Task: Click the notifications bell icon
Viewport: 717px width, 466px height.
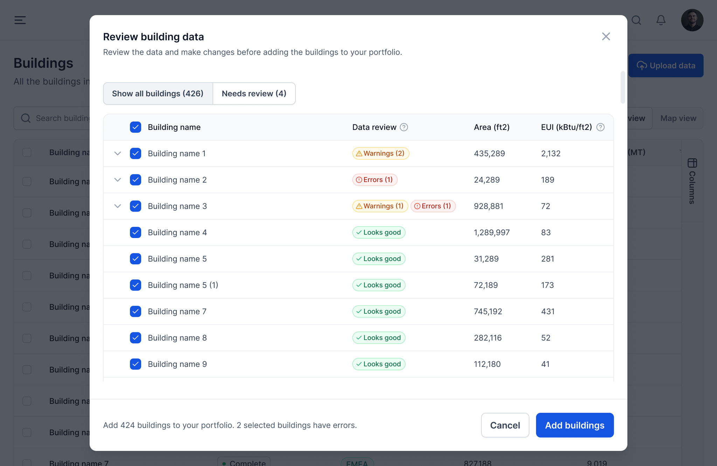Action: tap(661, 20)
